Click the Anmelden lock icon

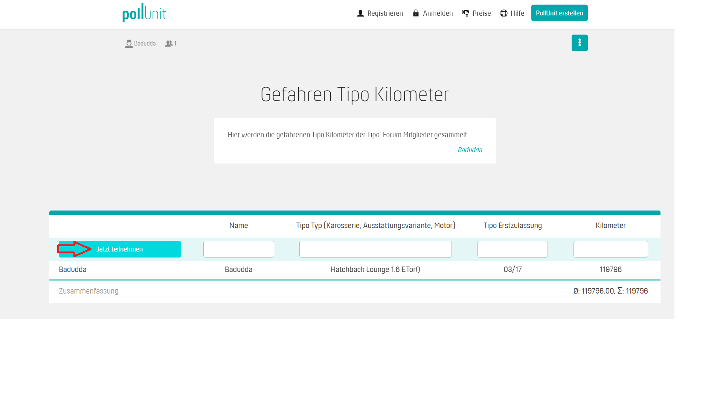pyautogui.click(x=416, y=13)
